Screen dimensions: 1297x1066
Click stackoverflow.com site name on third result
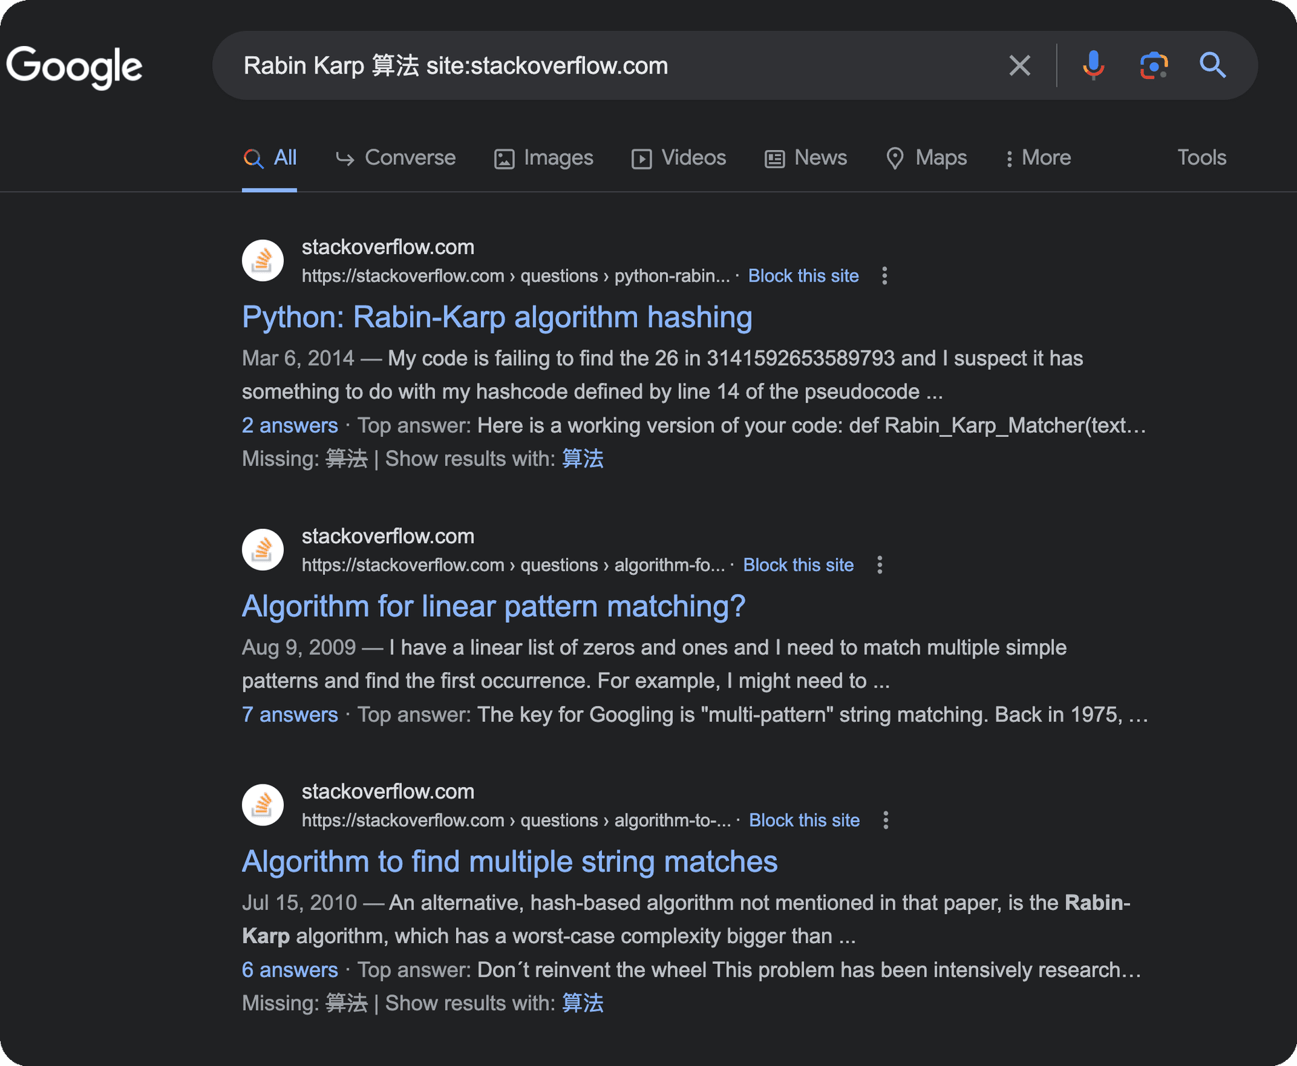coord(388,792)
